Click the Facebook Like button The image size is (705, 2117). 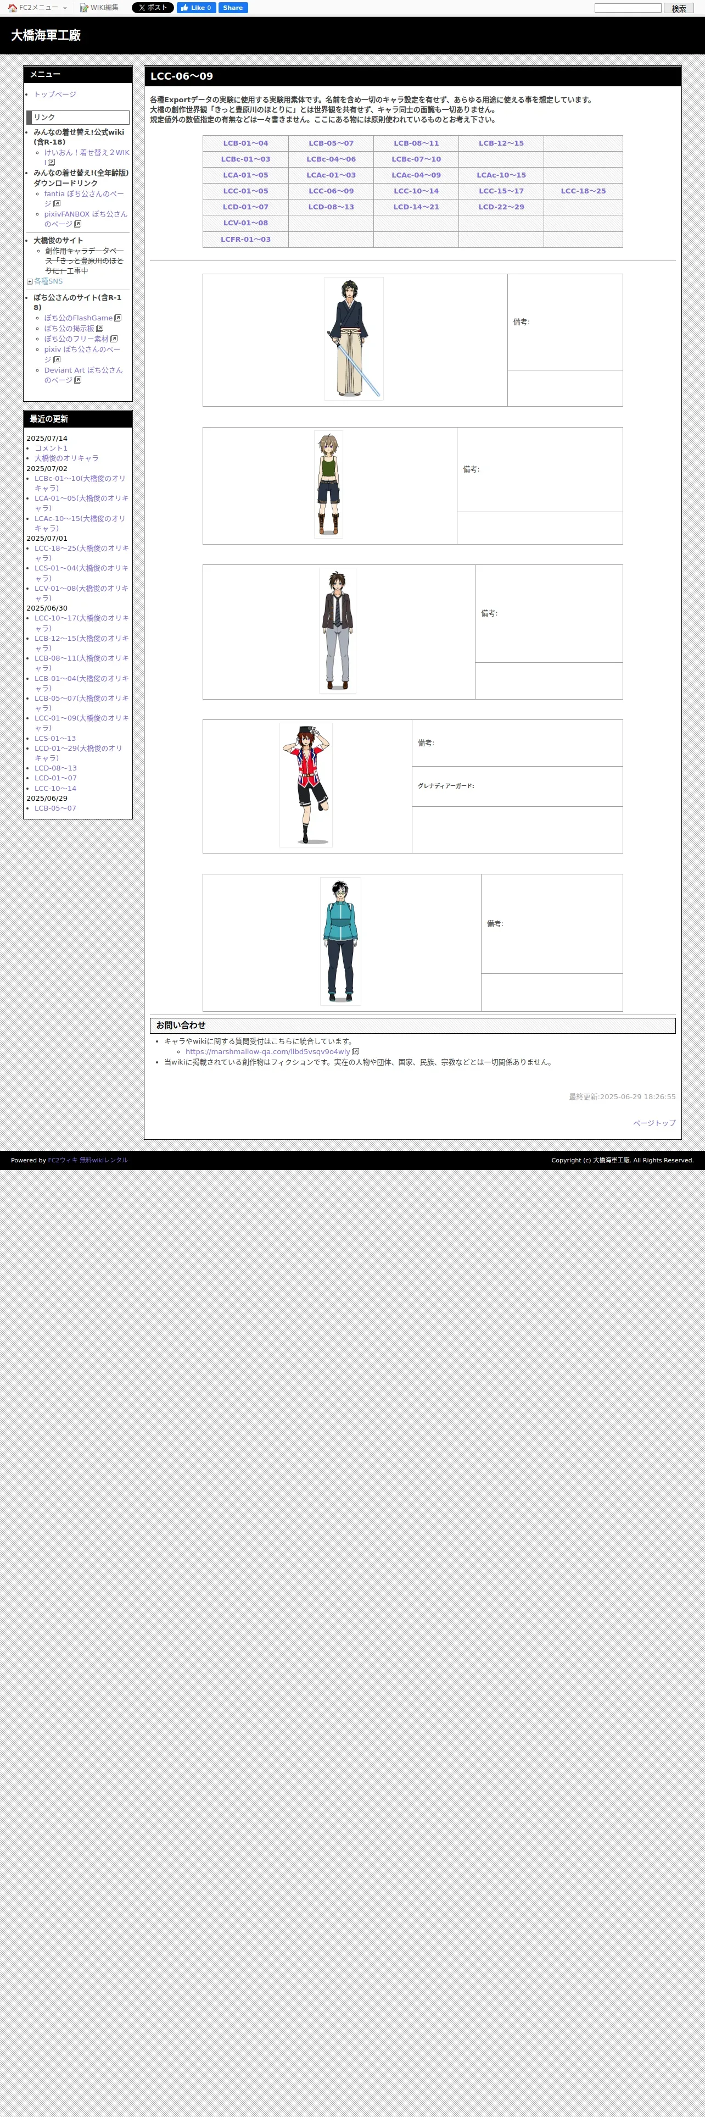[x=196, y=8]
